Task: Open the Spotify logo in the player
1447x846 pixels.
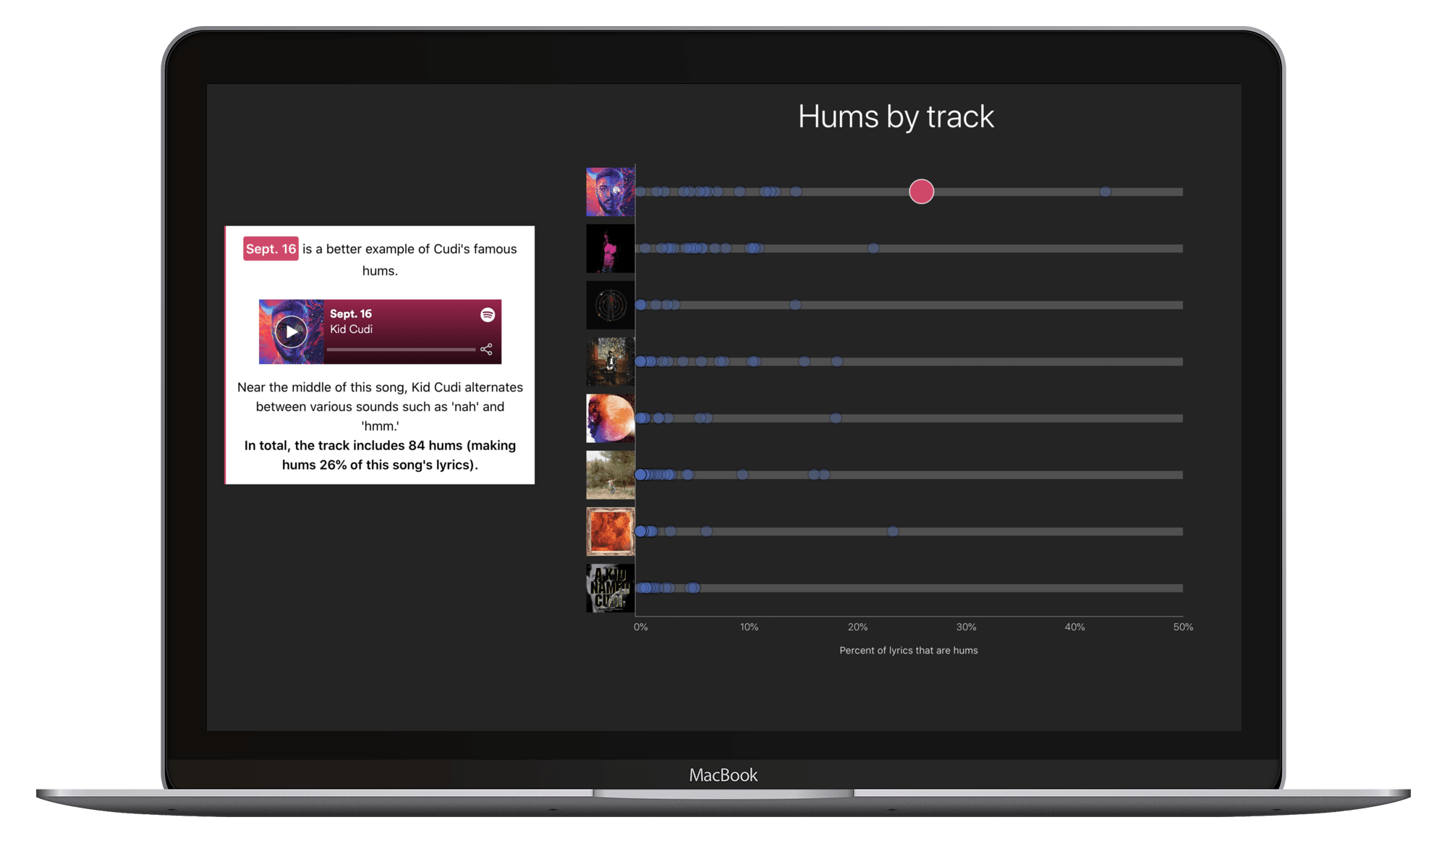Action: (488, 315)
